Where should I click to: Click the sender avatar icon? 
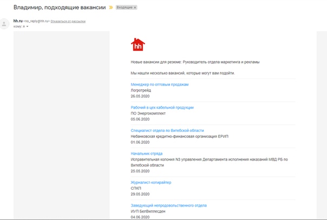(4, 24)
